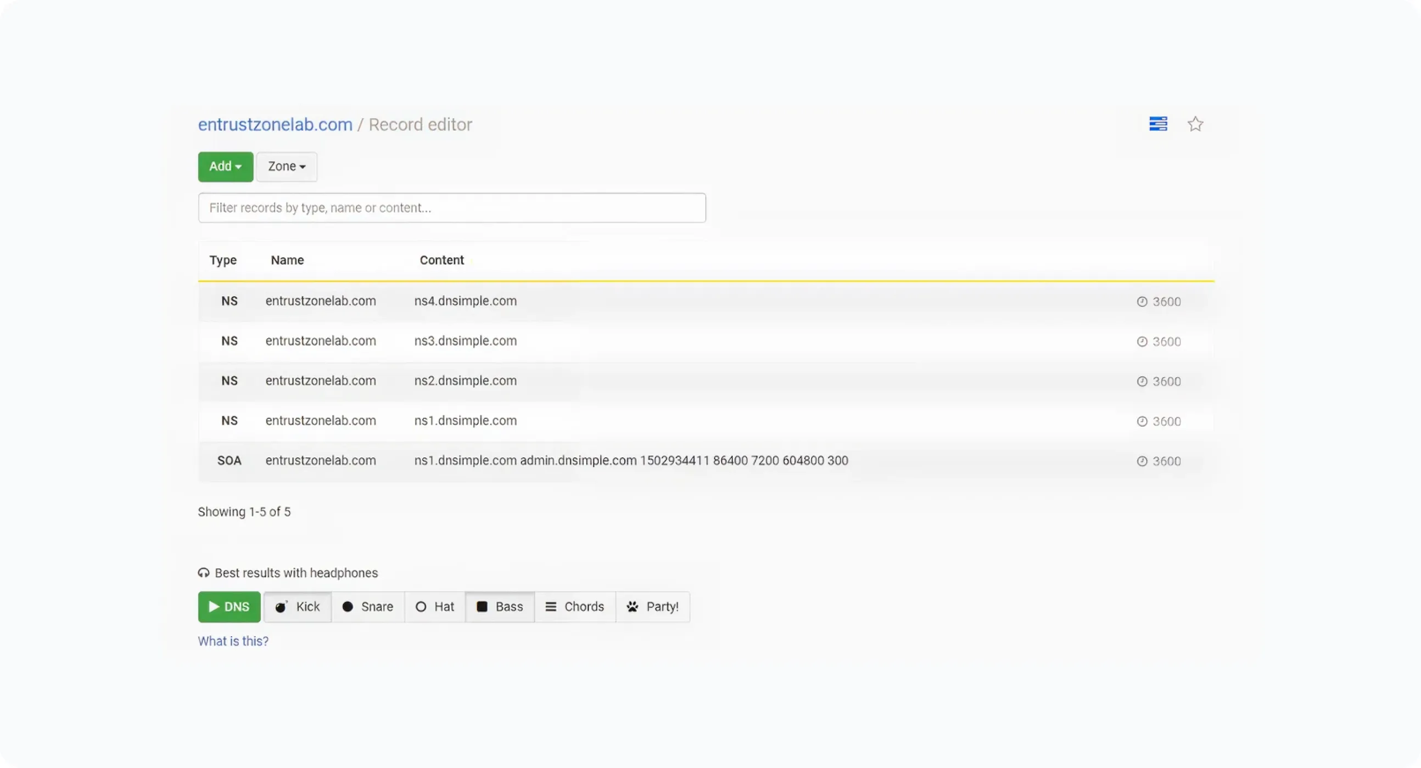Click the headphones icon
The width and height of the screenshot is (1421, 768).
pyautogui.click(x=204, y=573)
